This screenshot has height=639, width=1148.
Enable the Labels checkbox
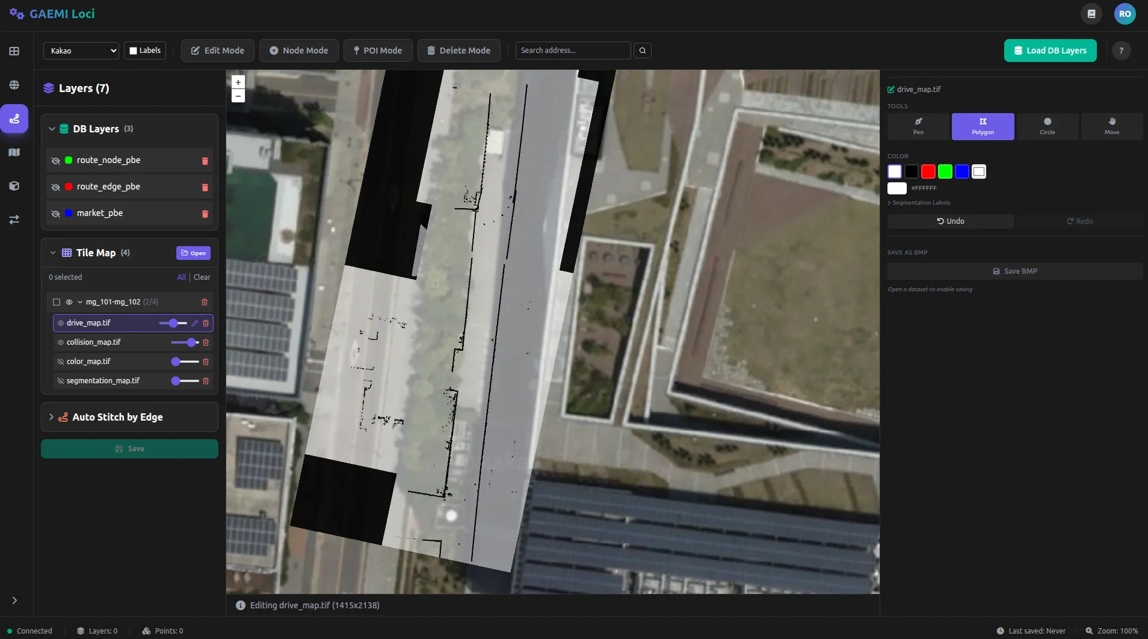pos(134,51)
